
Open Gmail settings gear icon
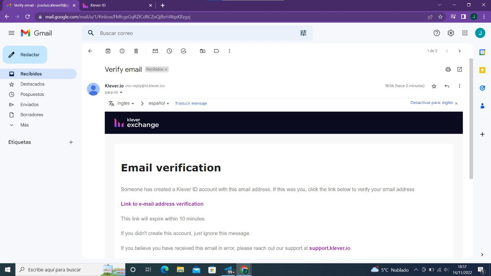tap(451, 33)
